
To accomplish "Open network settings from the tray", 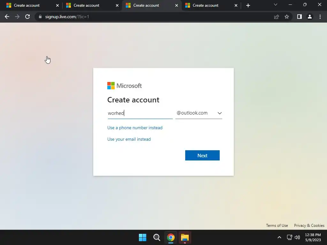I will pos(289,237).
